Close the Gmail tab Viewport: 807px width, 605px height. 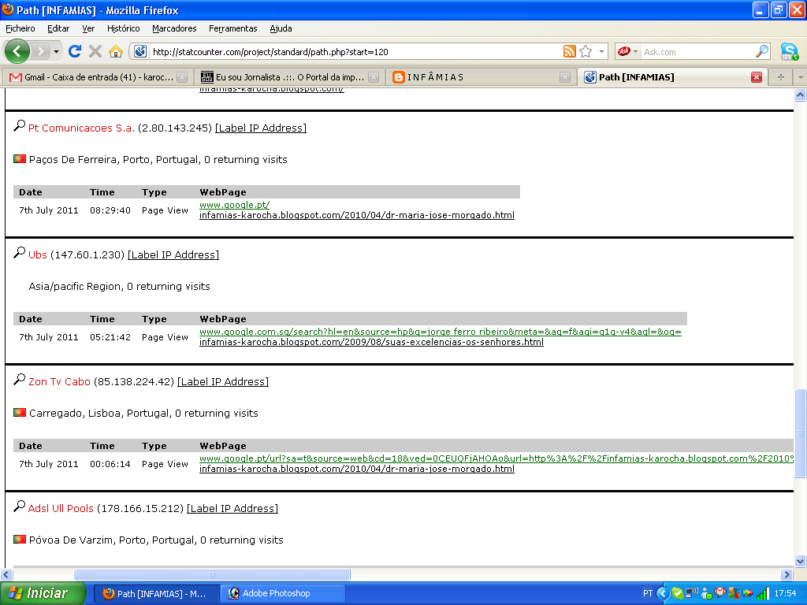[x=182, y=77]
